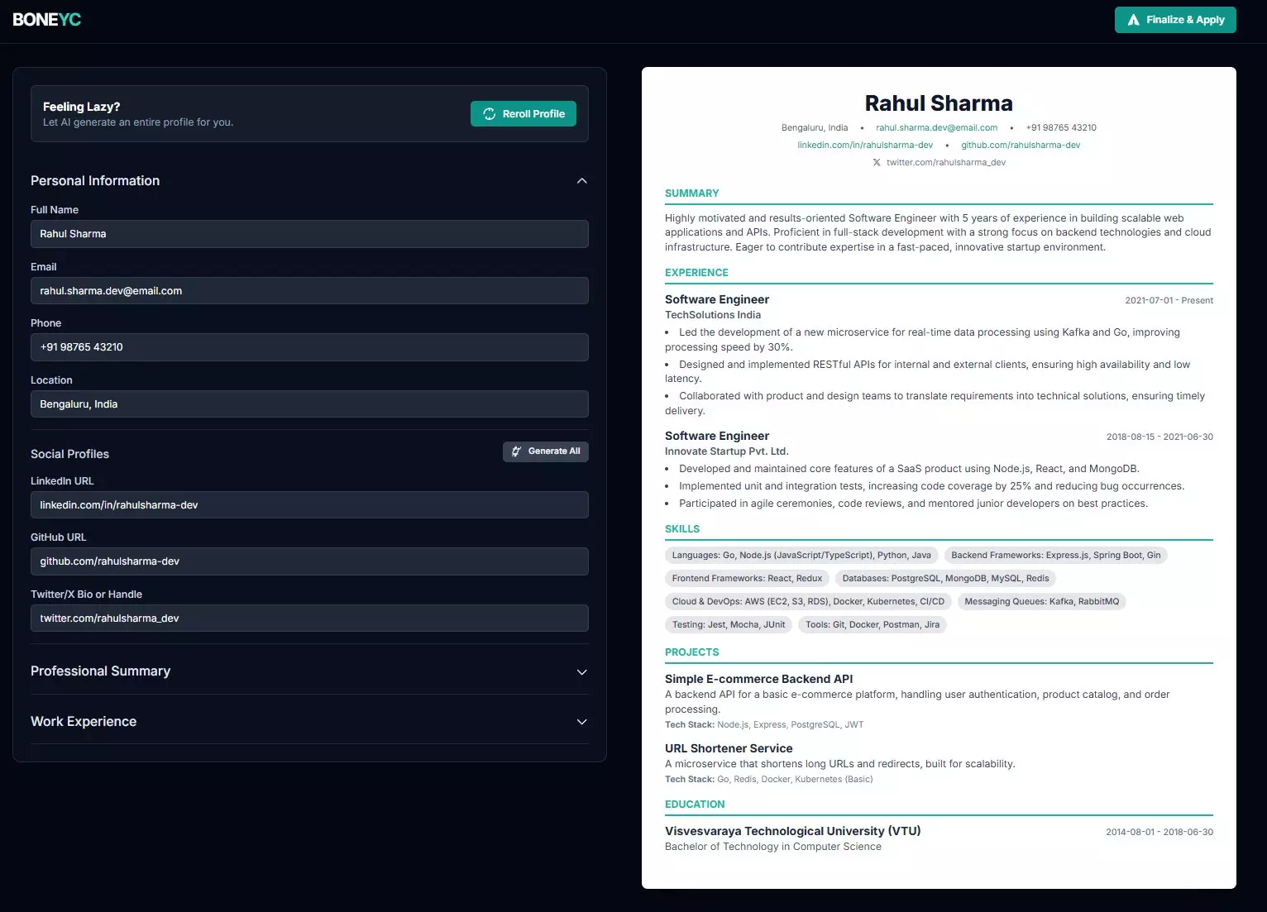
Task: Click the Tools skill chip
Action: [x=873, y=625]
